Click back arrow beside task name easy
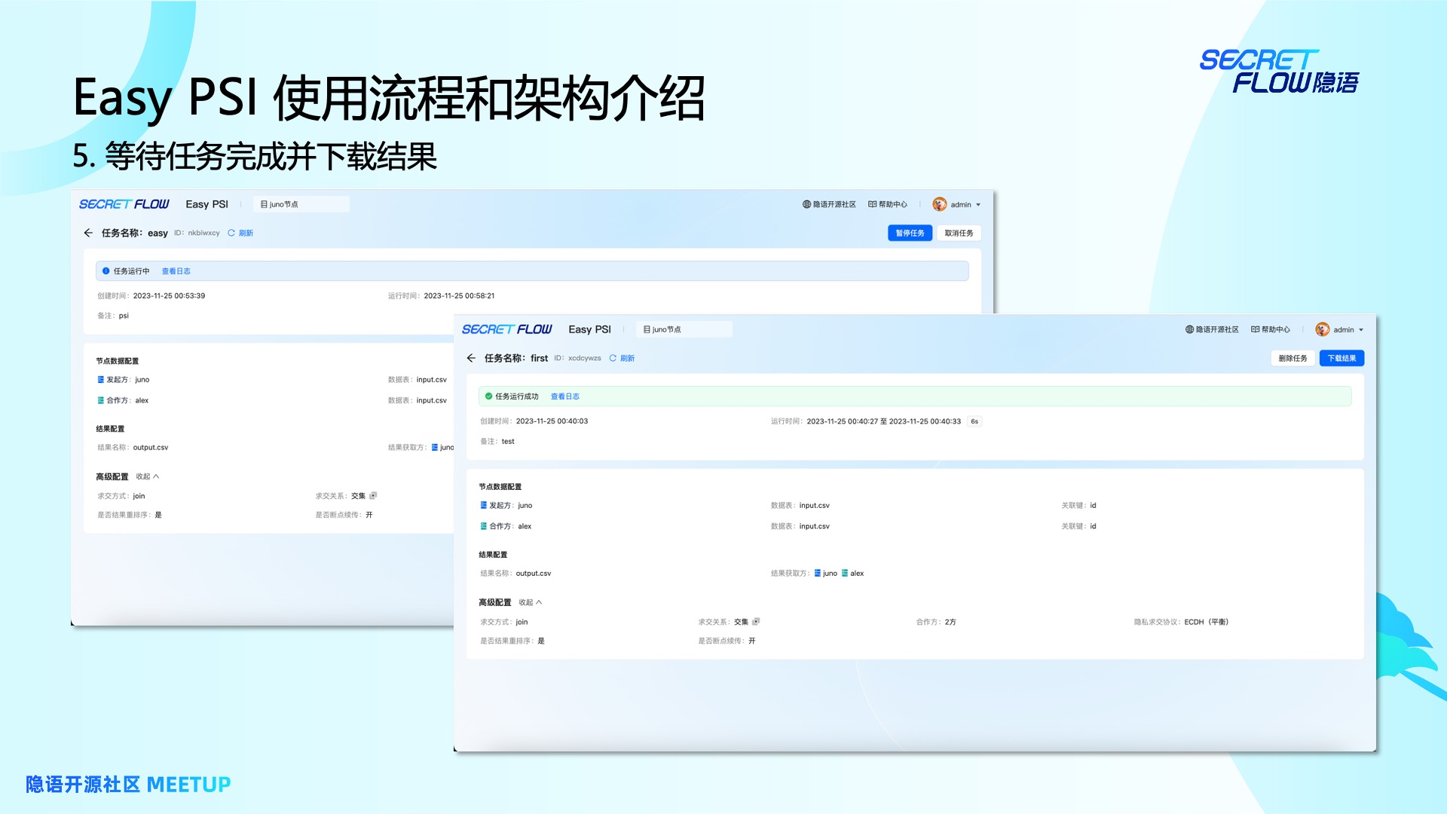The image size is (1447, 814). tap(88, 233)
